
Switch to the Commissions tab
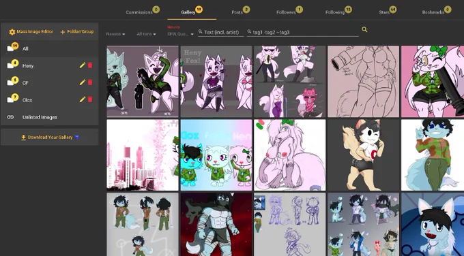139,12
